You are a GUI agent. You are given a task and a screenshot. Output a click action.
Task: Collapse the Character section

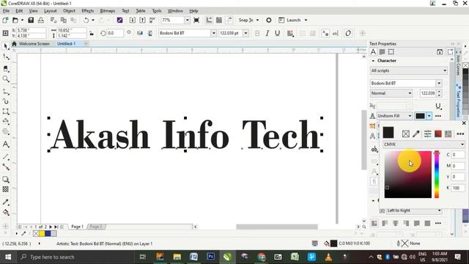[x=373, y=60]
